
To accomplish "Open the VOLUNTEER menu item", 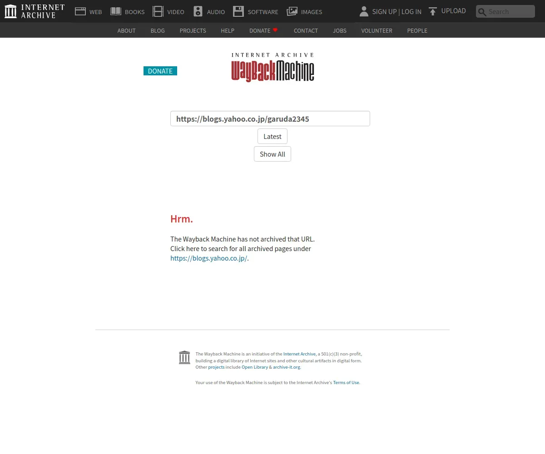I will coord(377,30).
